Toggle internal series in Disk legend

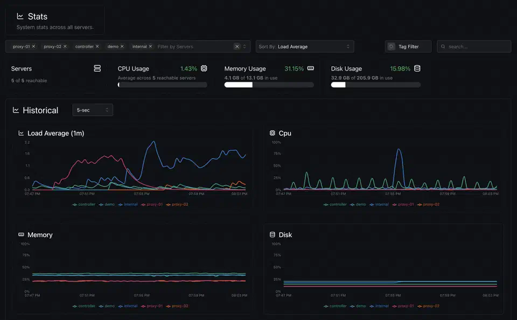pos(379,306)
